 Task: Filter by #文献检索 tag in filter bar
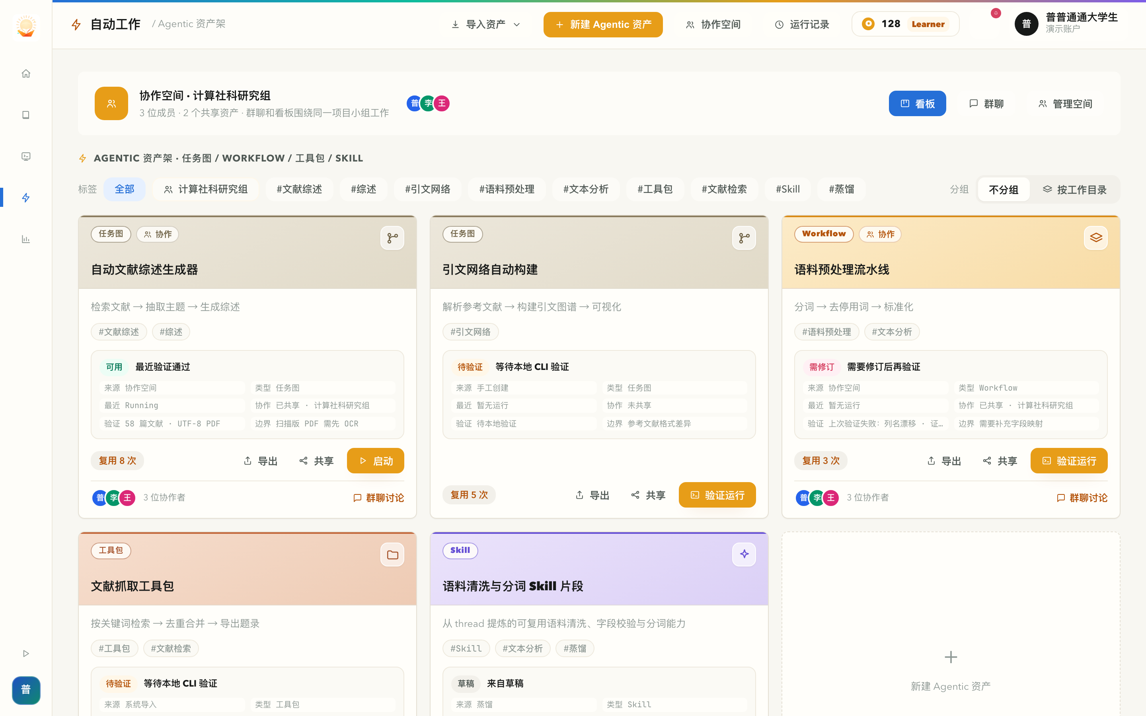click(x=724, y=189)
